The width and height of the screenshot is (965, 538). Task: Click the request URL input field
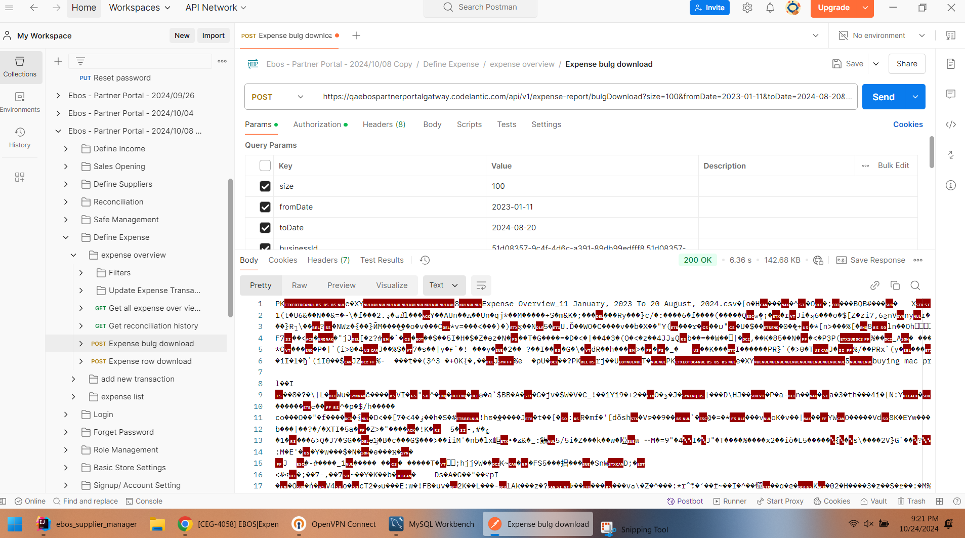(x=586, y=97)
